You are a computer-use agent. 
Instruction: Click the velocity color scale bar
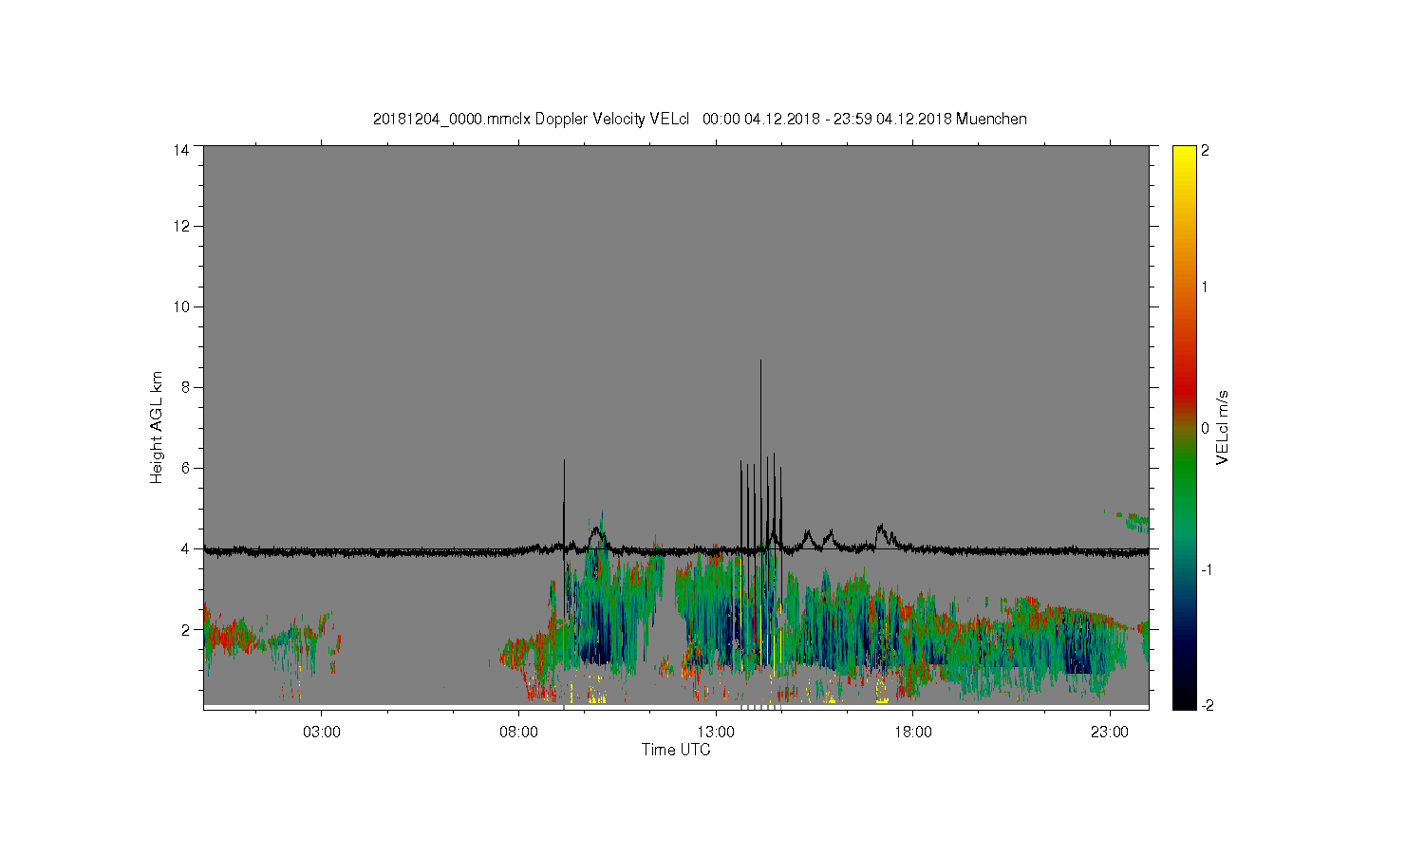[x=1184, y=427]
